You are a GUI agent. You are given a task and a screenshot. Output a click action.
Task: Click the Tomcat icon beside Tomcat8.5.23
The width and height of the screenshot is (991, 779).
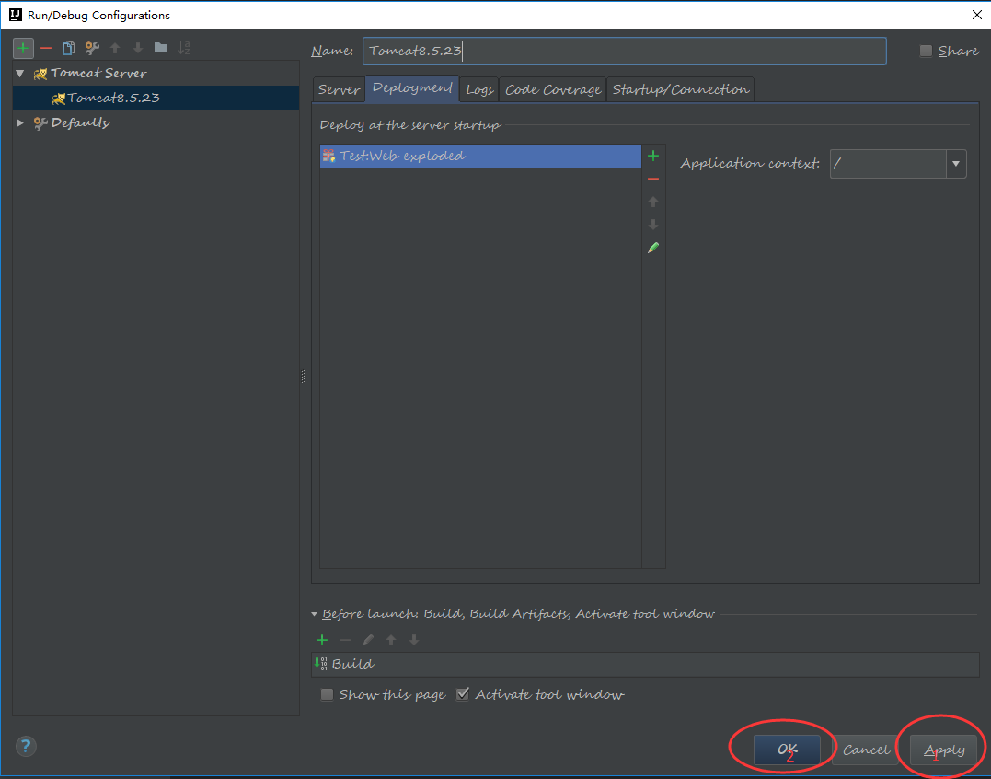coord(59,98)
